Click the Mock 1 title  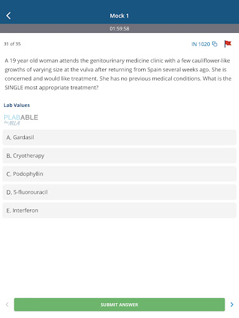(x=119, y=16)
